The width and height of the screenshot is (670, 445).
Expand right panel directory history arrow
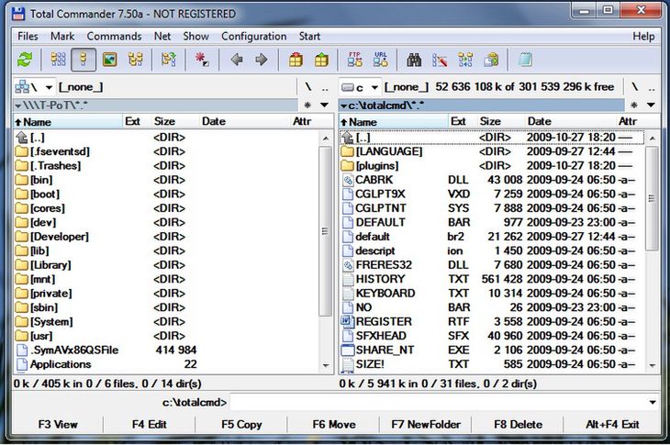[651, 106]
